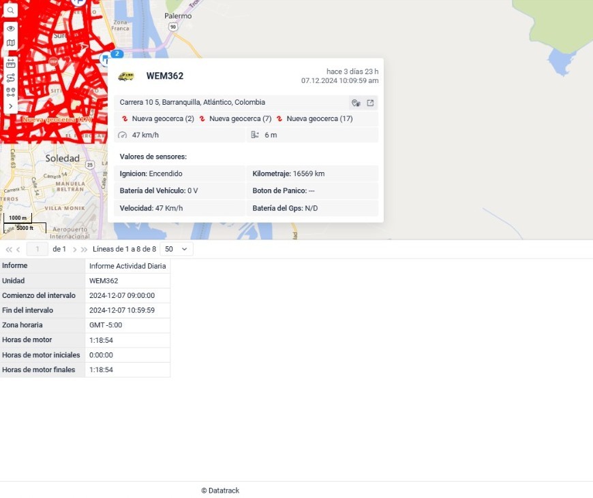
Task: Go to first report page
Action: [x=9, y=250]
